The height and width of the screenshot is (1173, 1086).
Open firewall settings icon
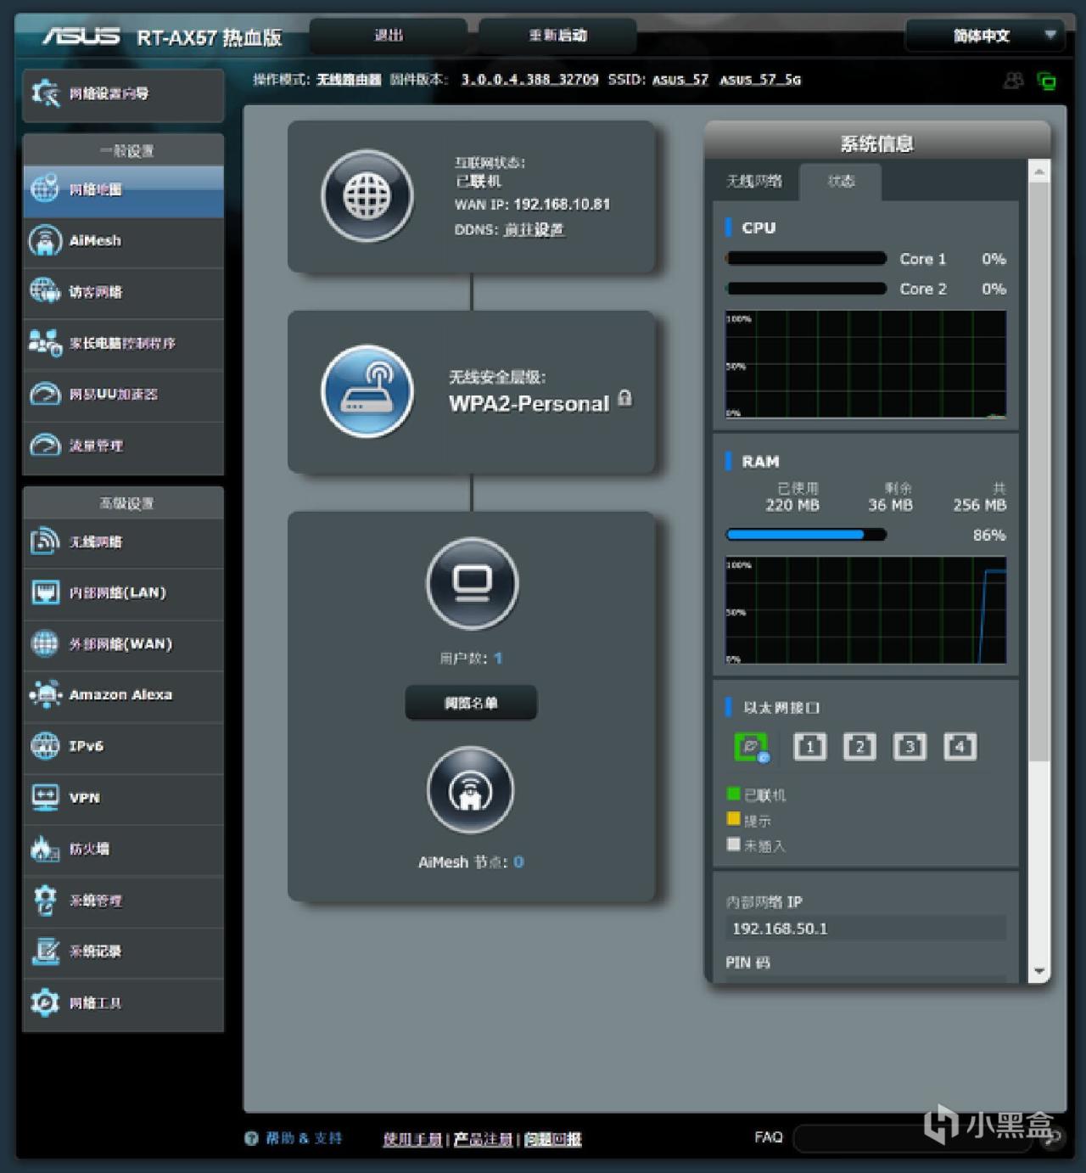(x=45, y=849)
